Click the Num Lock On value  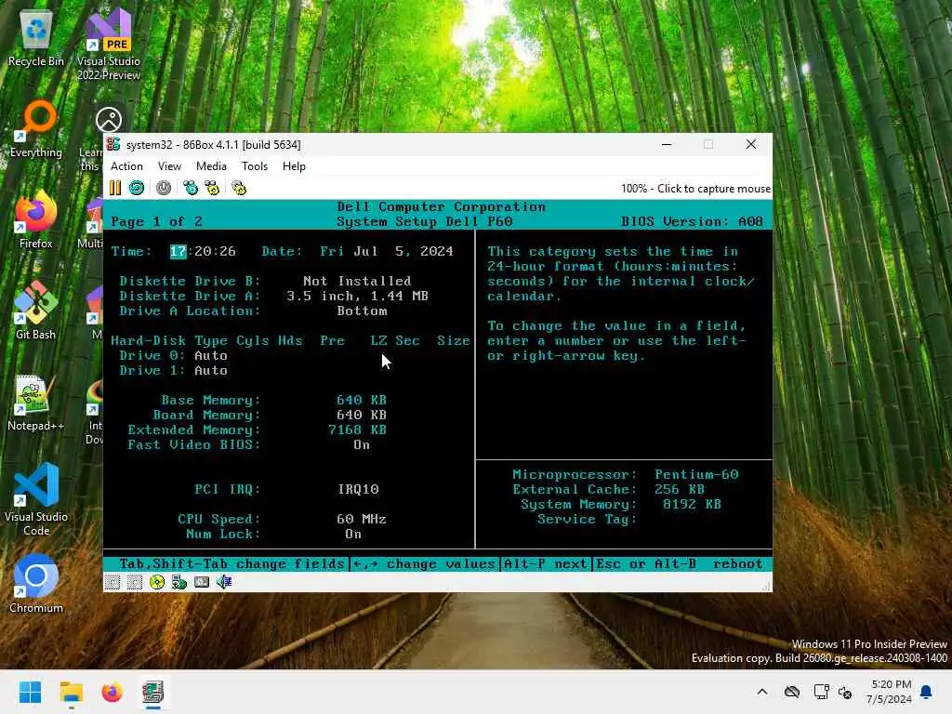353,535
